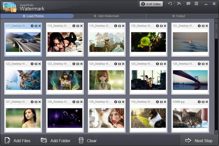This screenshot has height=146, width=219.
Task: Click the share arrow icon in title bar
Action: (179, 4)
